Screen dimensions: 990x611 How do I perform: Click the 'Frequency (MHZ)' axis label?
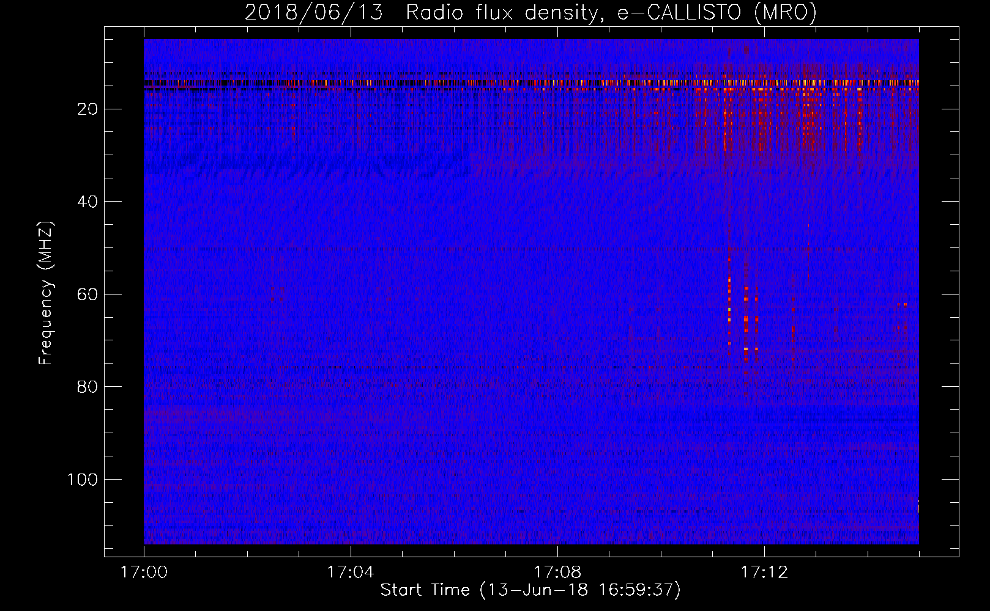point(46,293)
